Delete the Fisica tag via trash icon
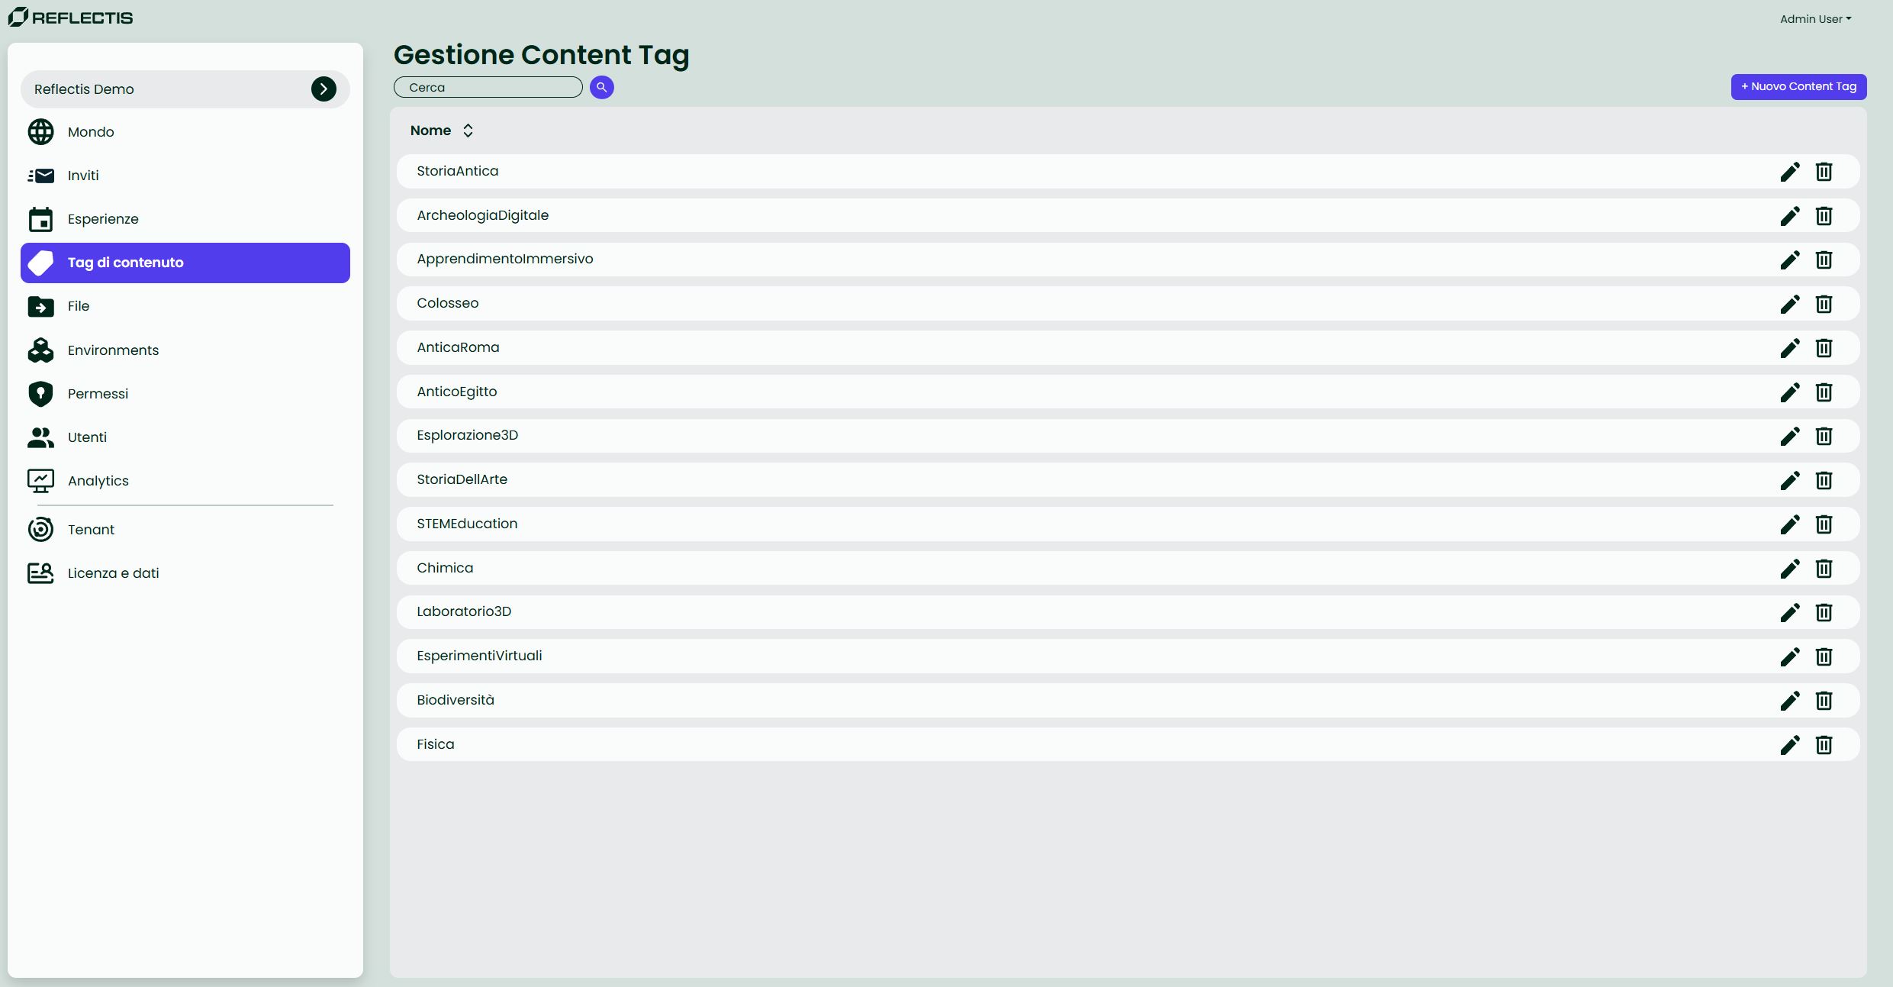Screen dimensions: 1893x987 point(1824,745)
